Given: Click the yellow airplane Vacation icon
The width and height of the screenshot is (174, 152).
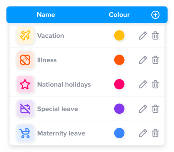Looking at the screenshot, I should click(x=25, y=35).
